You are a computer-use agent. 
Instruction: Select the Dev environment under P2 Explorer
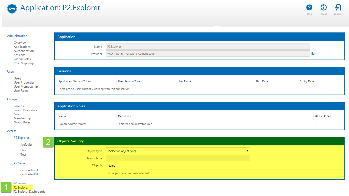(23, 150)
